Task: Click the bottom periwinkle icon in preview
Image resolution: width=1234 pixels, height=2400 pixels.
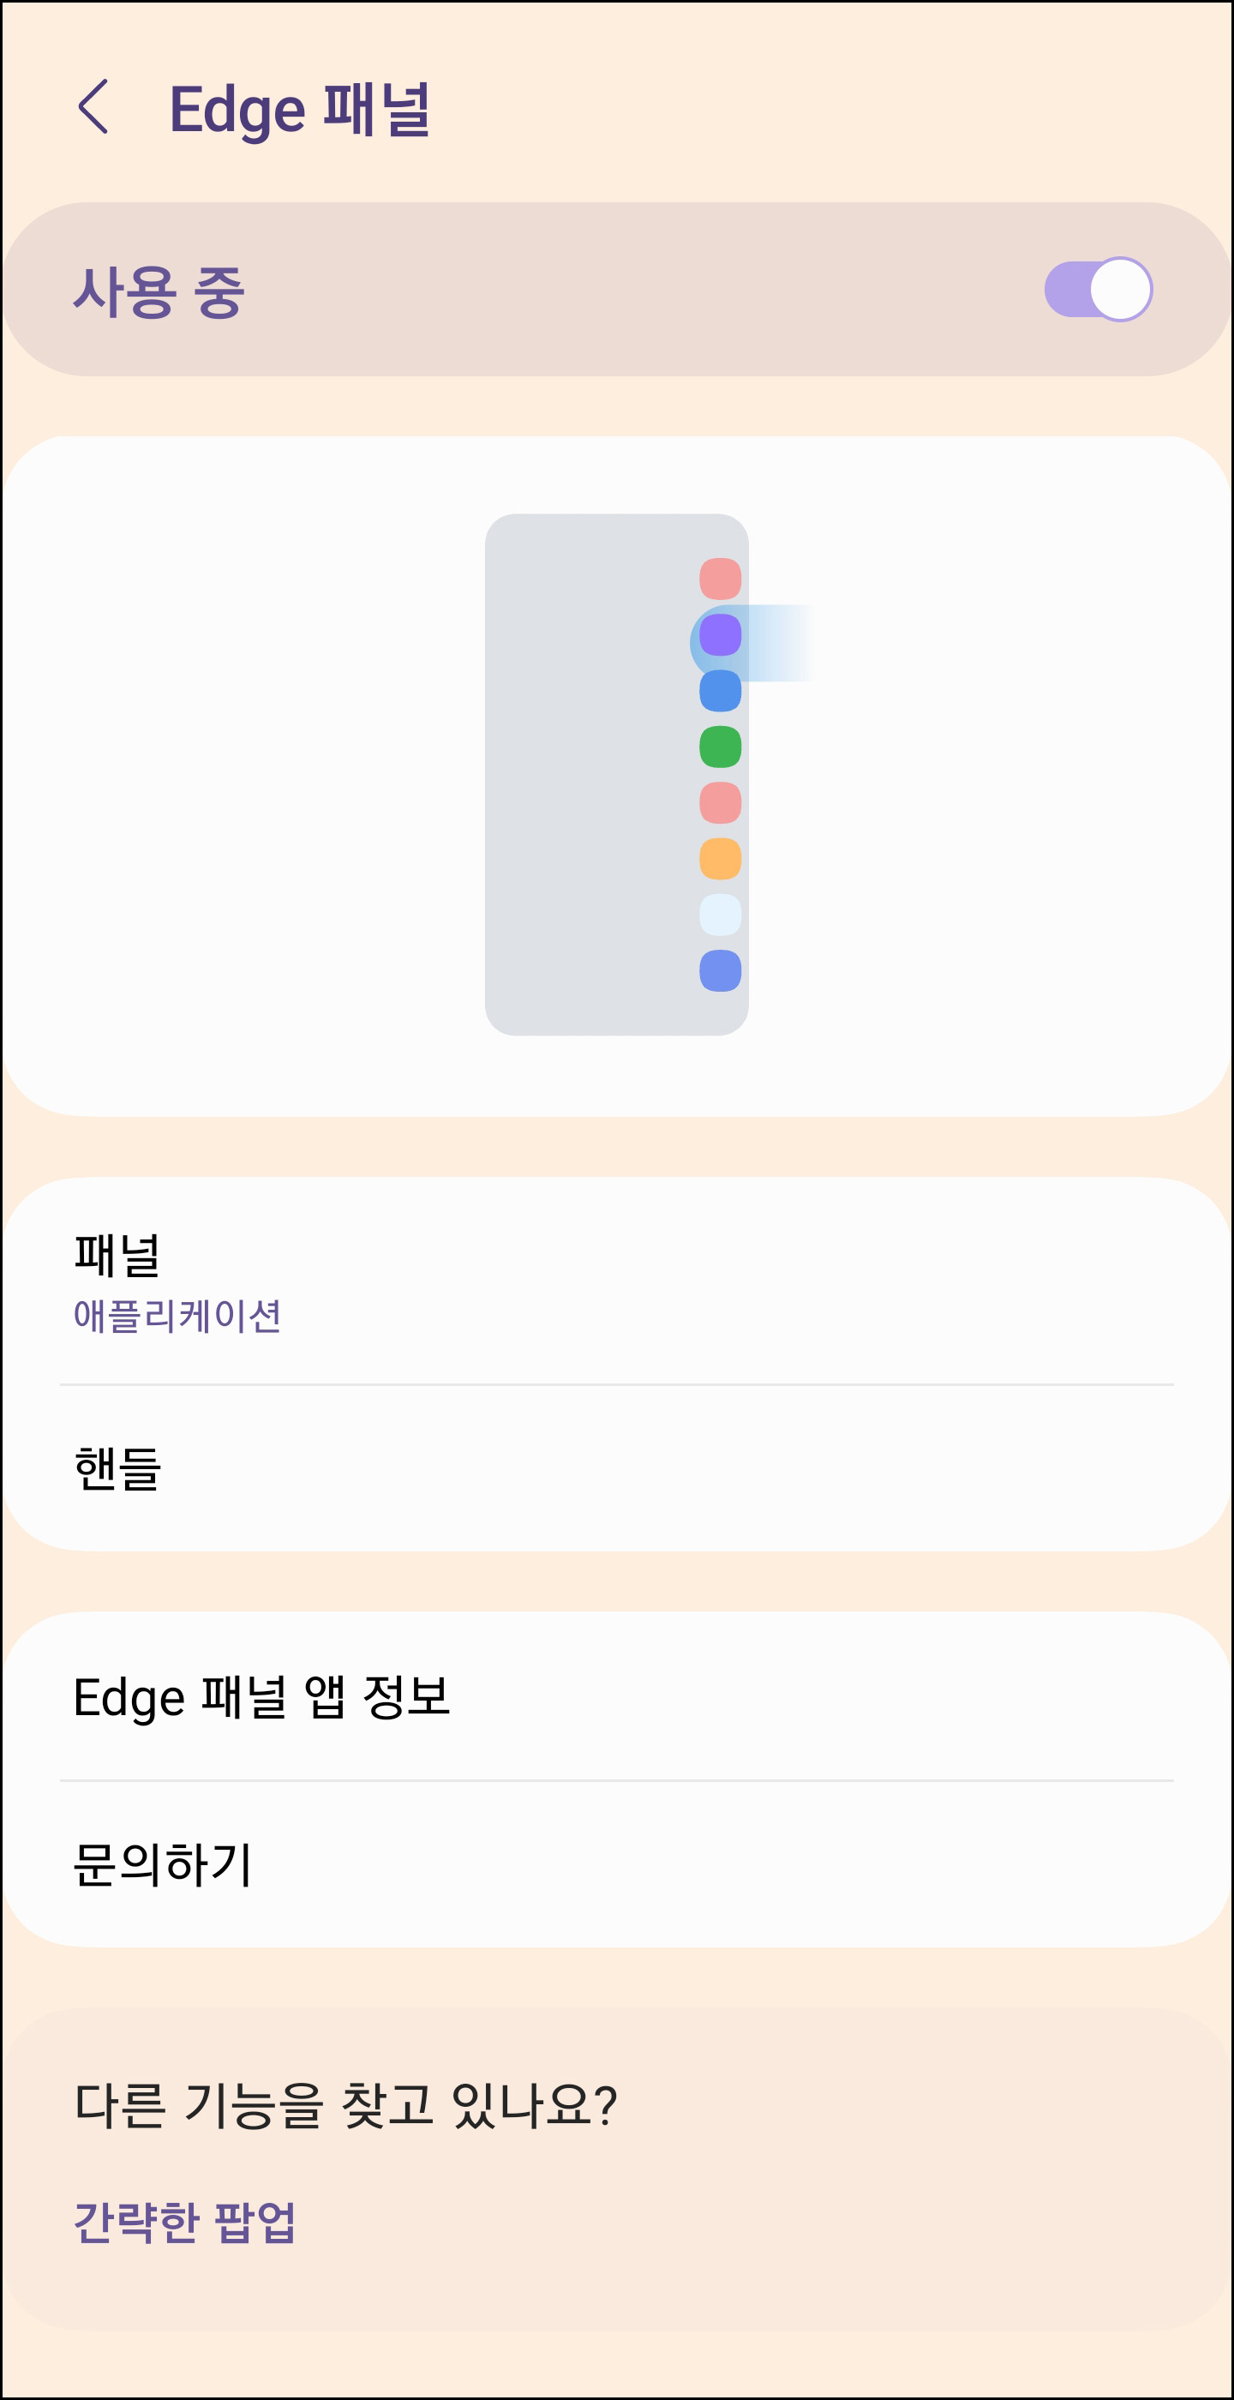Action: click(720, 971)
